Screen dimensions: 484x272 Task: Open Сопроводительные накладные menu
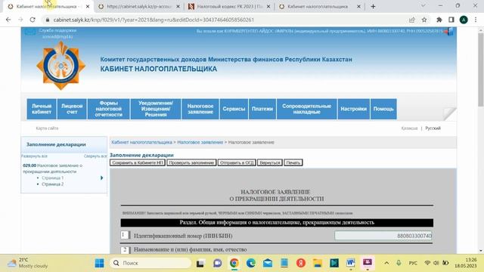[306, 109]
